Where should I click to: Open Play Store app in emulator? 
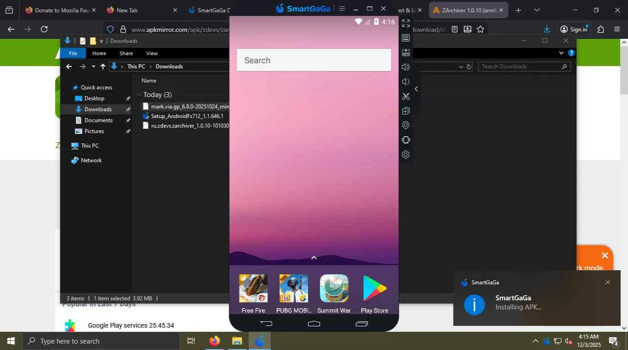(374, 294)
